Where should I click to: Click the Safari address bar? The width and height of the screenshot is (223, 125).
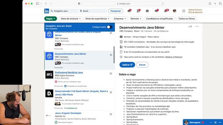pos(123,4)
